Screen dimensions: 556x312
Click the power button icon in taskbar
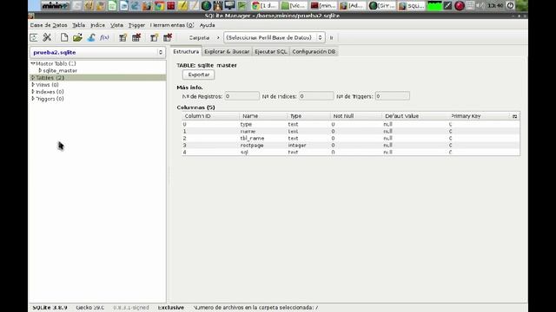pyautogui.click(x=510, y=5)
